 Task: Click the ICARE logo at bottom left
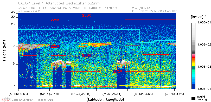tap(6, 99)
